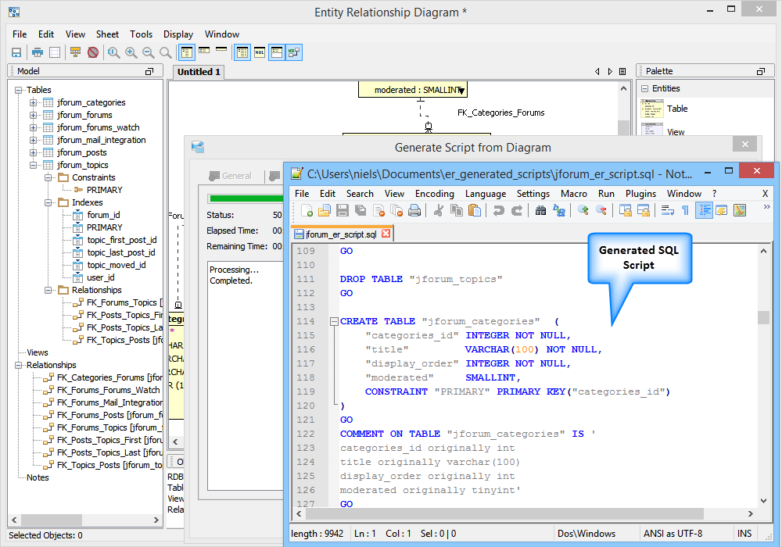
Task: Click the red cancel/stop icon in toolbar
Action: pyautogui.click(x=93, y=52)
